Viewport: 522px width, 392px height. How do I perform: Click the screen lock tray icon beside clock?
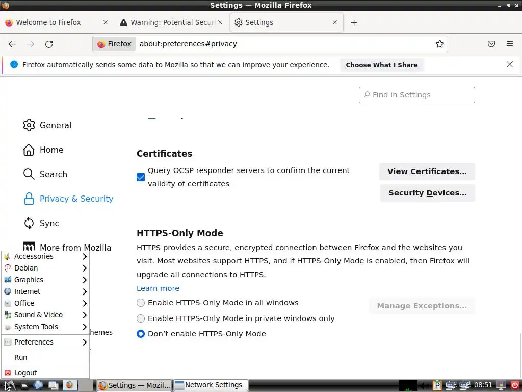pyautogui.click(x=501, y=385)
